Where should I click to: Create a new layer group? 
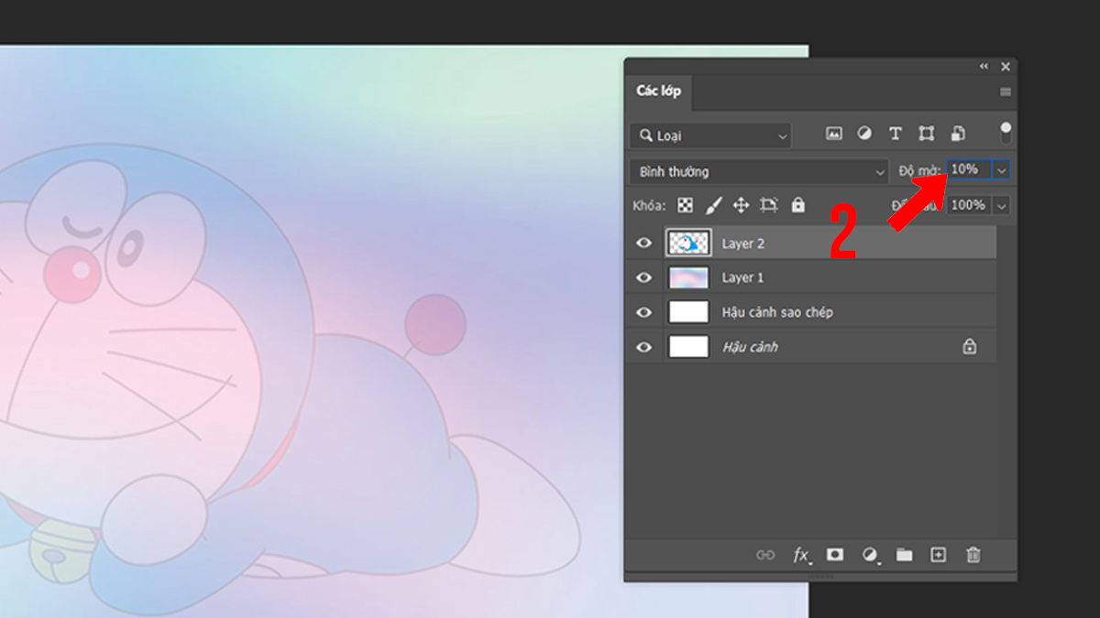(x=905, y=555)
